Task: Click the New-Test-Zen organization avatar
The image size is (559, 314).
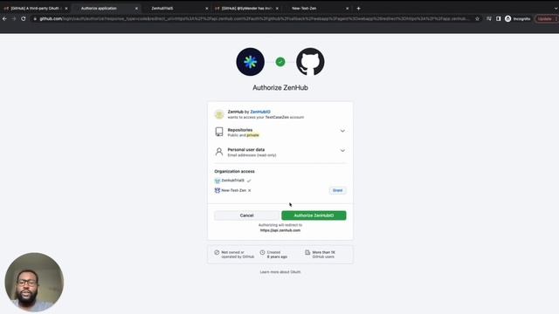Action: [217, 190]
